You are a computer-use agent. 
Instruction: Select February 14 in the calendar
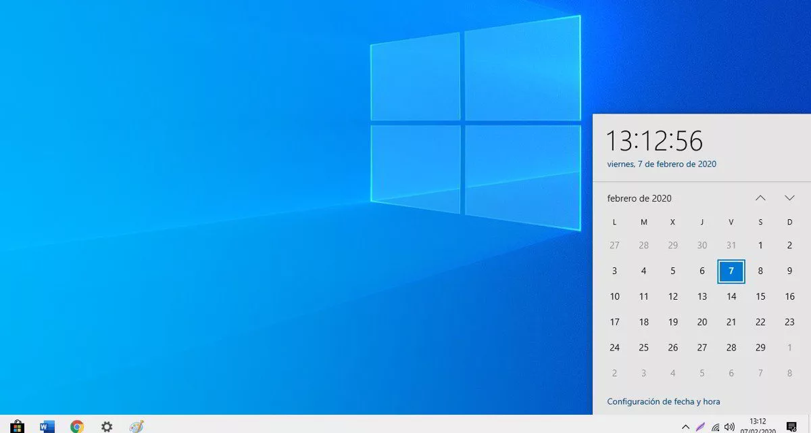[731, 296]
